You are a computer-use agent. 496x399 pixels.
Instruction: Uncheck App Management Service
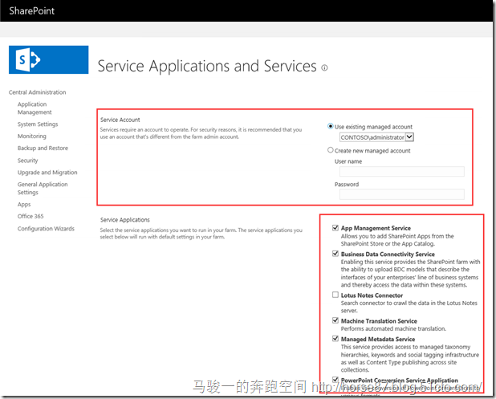(x=335, y=228)
